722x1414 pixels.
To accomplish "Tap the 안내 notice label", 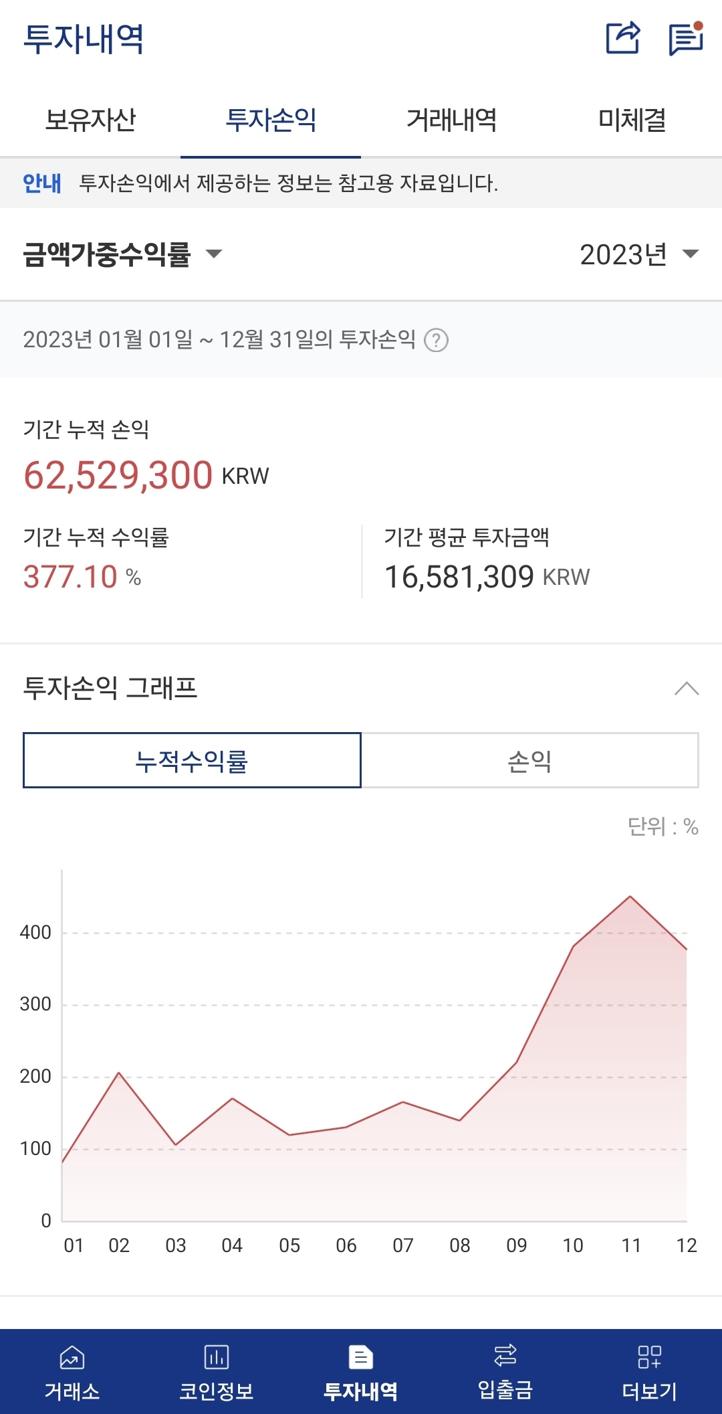I will (x=41, y=183).
